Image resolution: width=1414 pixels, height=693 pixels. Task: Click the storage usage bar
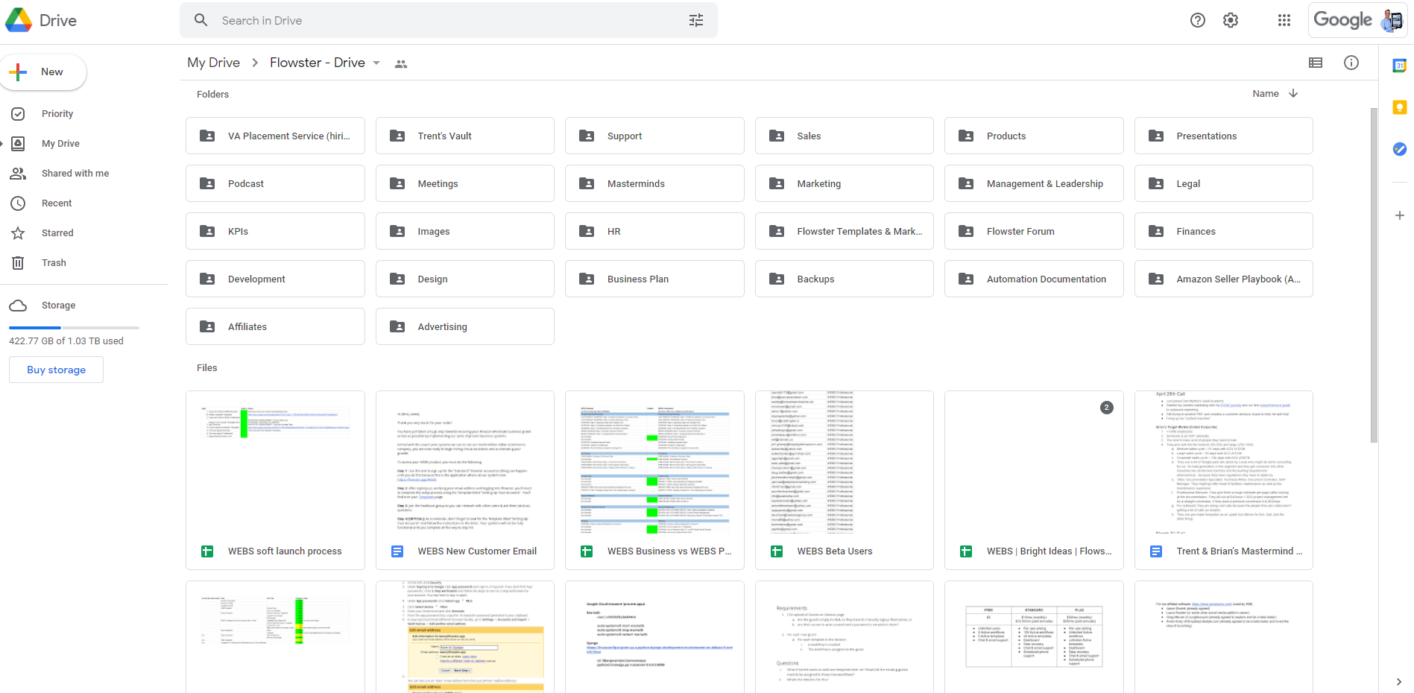point(74,327)
